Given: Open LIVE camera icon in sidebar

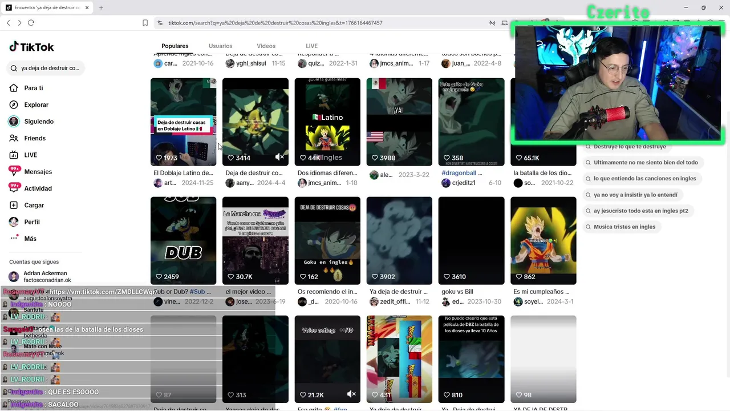Looking at the screenshot, I should [x=14, y=155].
